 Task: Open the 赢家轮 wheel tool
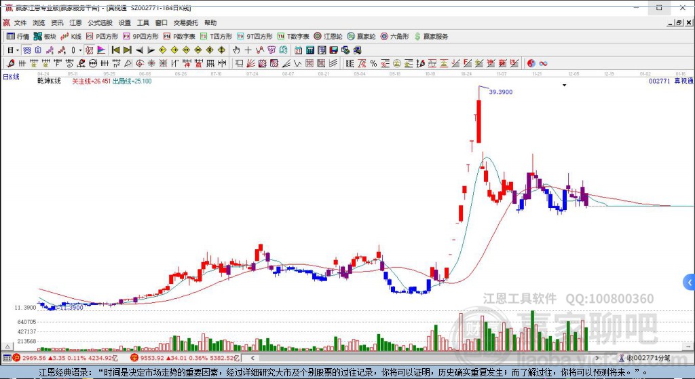pyautogui.click(x=361, y=37)
